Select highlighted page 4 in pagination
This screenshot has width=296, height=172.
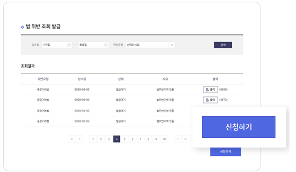point(117,139)
